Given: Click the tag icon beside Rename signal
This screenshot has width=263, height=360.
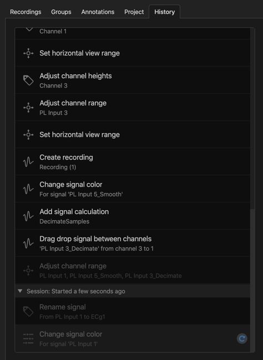Looking at the screenshot, I should tap(28, 312).
